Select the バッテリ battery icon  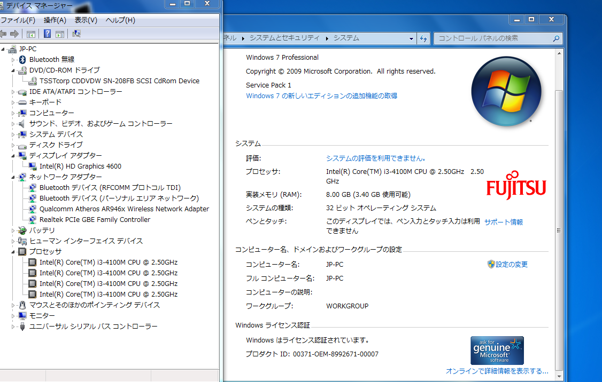click(x=22, y=230)
